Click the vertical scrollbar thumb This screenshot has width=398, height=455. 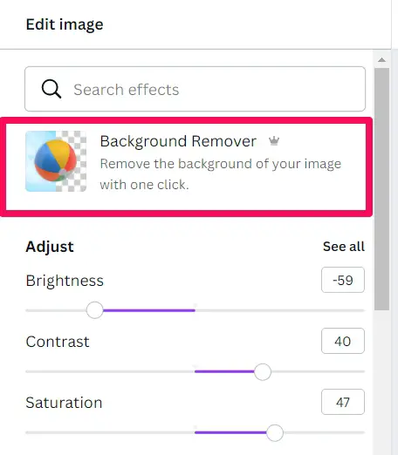[x=381, y=189]
